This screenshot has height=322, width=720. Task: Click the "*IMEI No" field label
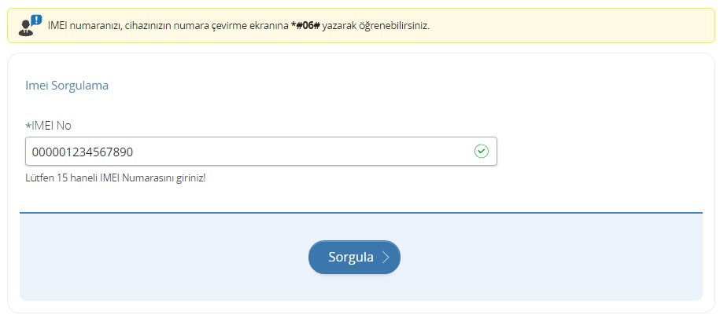(49, 125)
